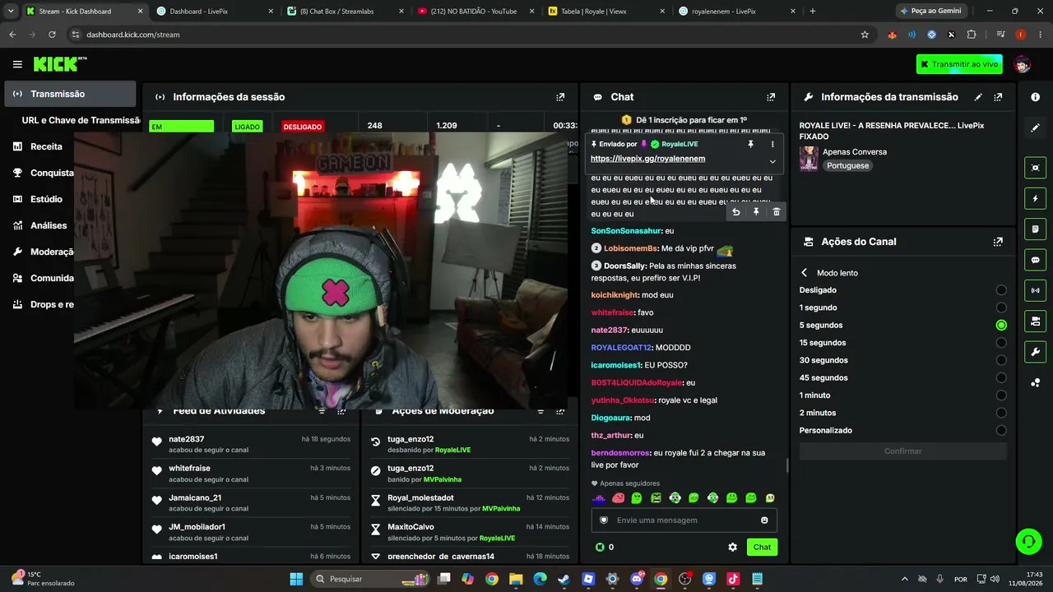Toggle the chat bubble widget in right sidebar
The width and height of the screenshot is (1053, 592).
(1035, 260)
